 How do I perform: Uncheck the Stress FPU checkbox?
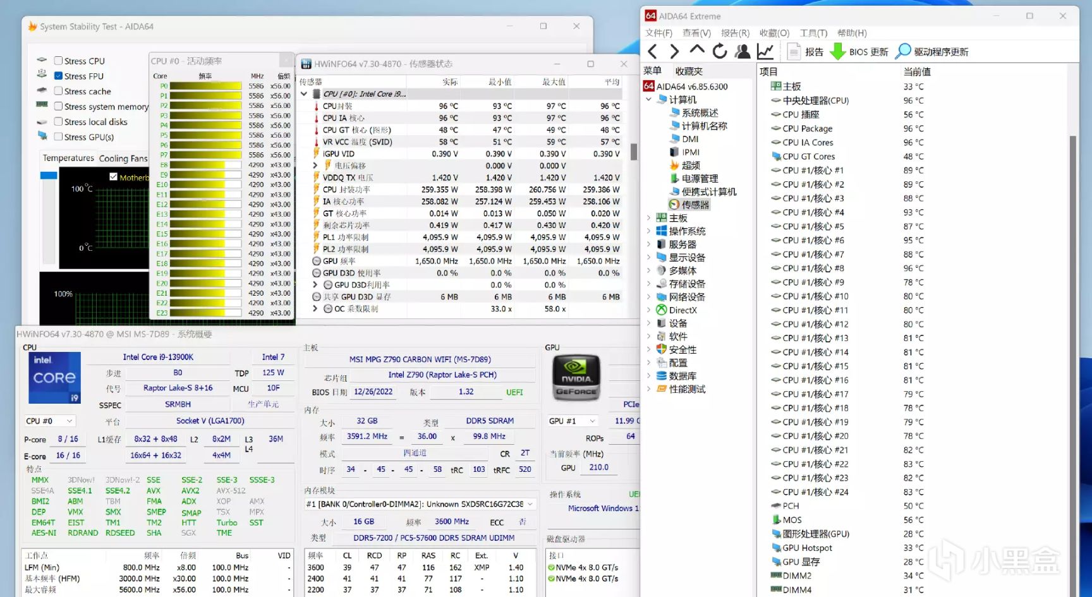(58, 76)
